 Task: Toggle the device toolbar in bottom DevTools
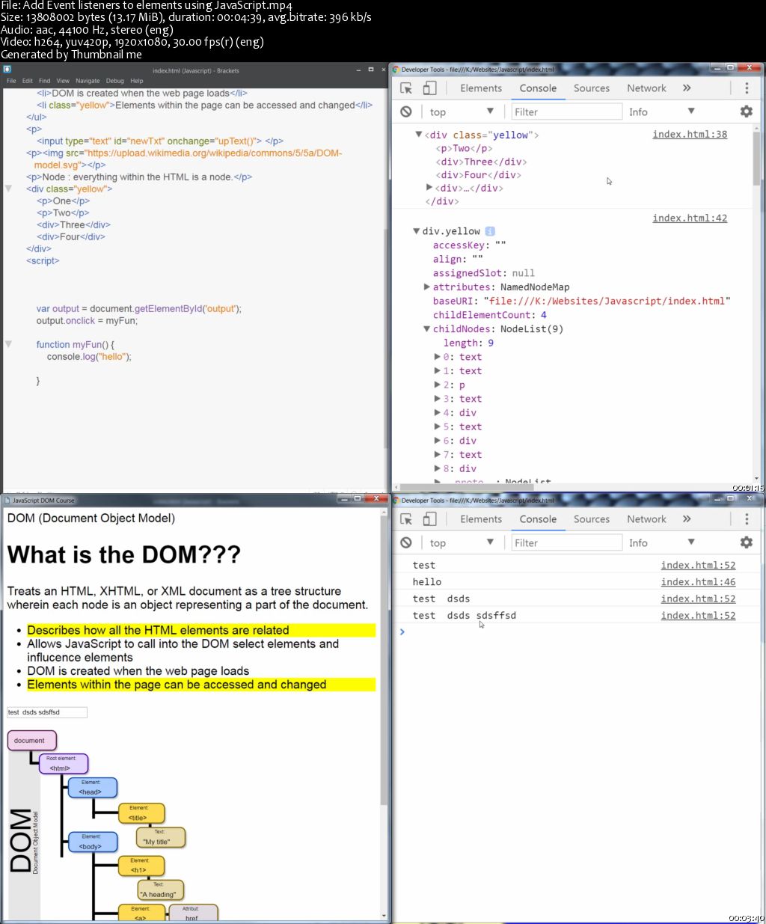429,518
